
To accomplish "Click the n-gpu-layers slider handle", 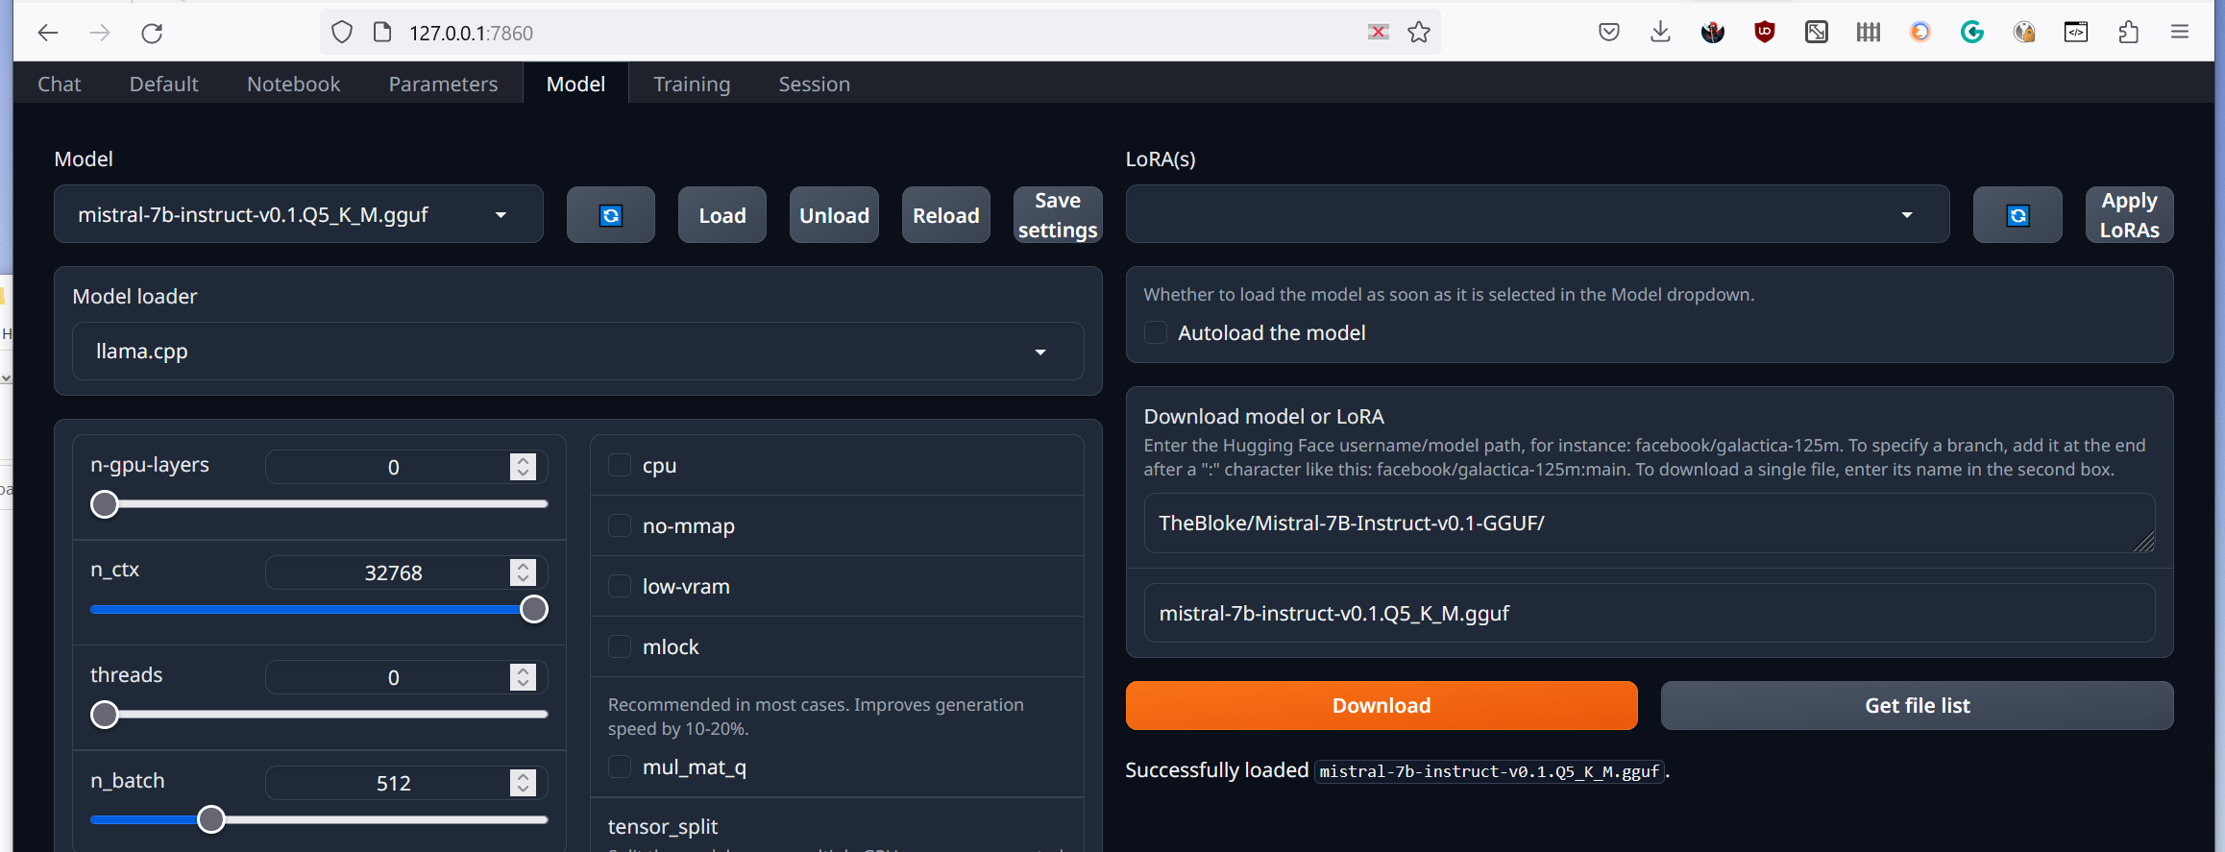I will tap(105, 504).
